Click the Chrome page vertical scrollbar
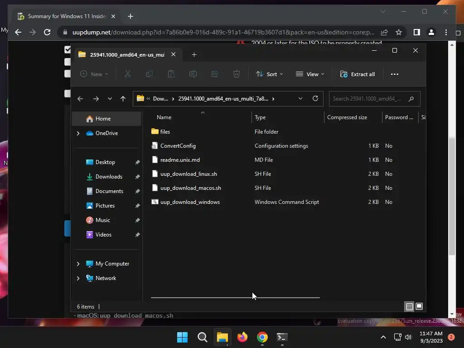The image size is (464, 348). click(x=452, y=196)
